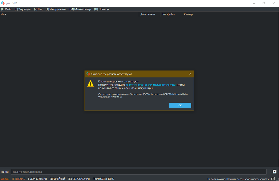This screenshot has height=181, width=279.
Task: Focus the game search input field
Action: coord(139,172)
